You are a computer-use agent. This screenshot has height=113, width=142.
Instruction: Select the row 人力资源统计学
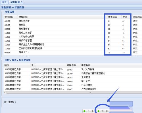tap(73, 89)
